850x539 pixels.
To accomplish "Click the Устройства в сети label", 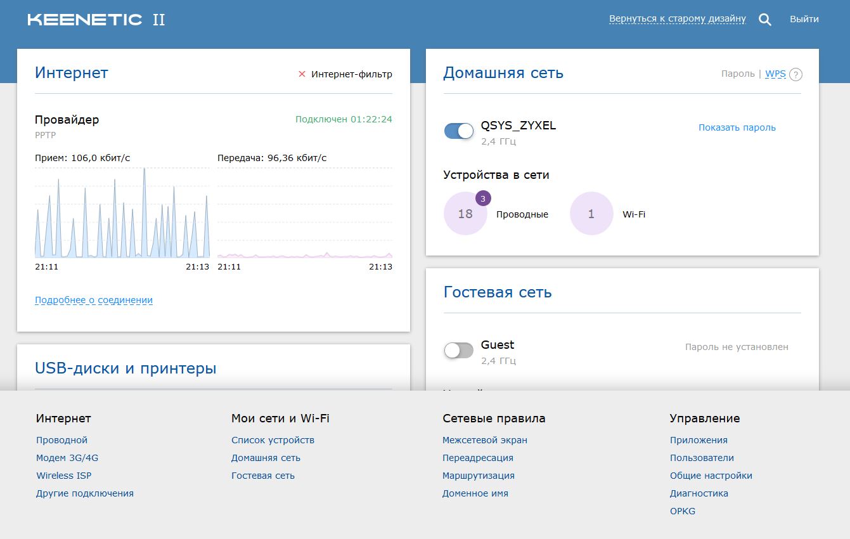I will pyautogui.click(x=496, y=175).
